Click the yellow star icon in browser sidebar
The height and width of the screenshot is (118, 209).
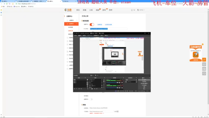click(1, 10)
